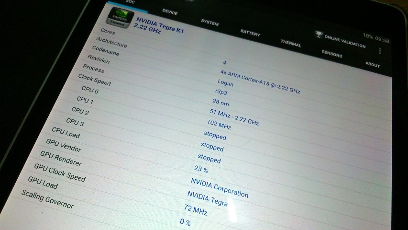408x230 pixels.
Task: Select the Architecture label
Action: point(111,42)
